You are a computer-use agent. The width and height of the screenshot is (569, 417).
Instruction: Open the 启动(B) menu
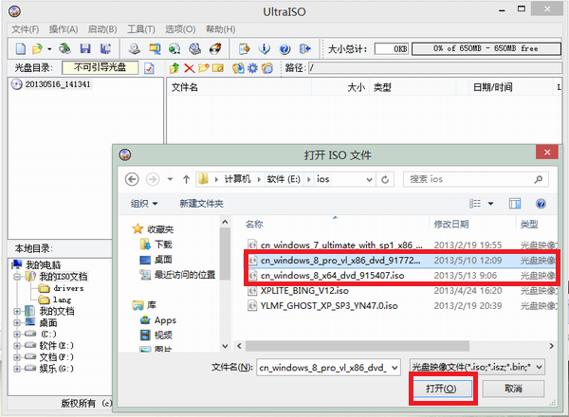pos(102,29)
